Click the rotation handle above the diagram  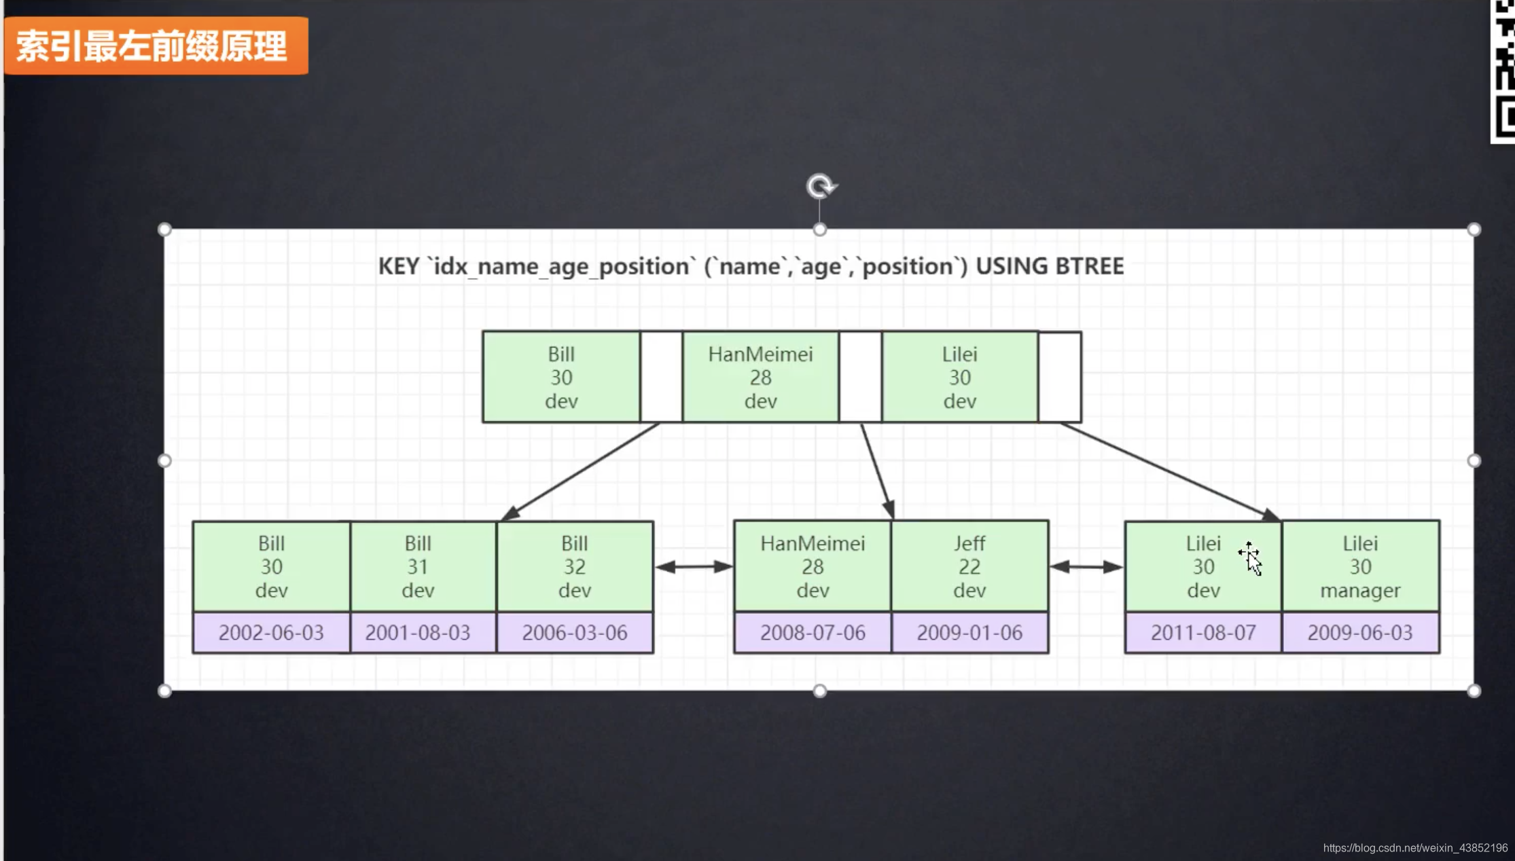[821, 186]
